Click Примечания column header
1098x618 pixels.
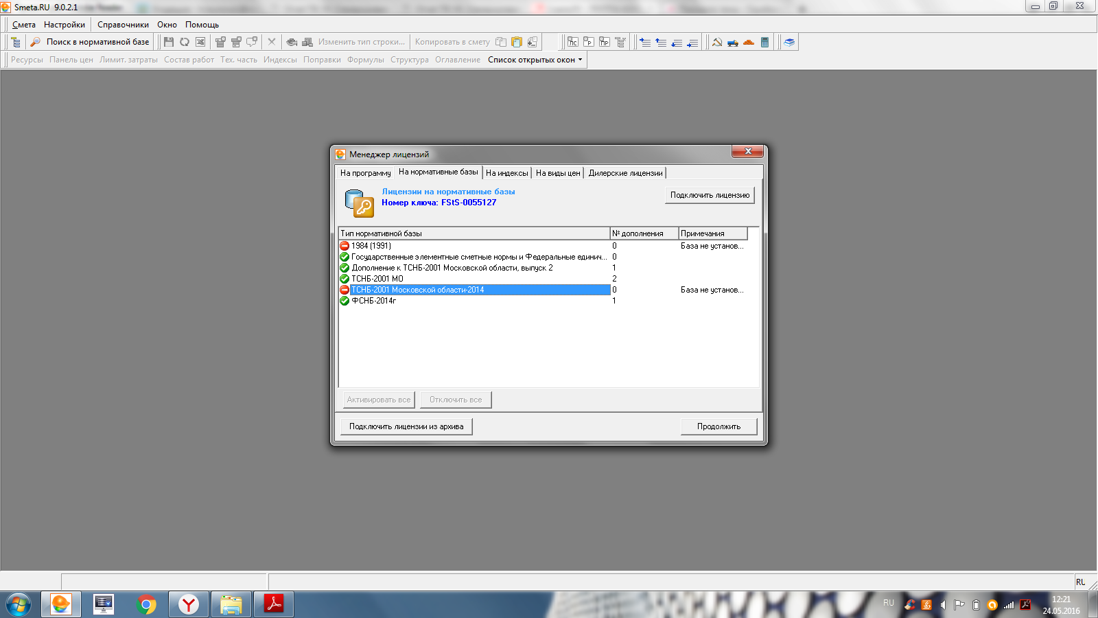(x=713, y=233)
